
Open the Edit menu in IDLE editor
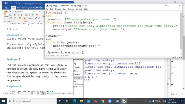[52, 9]
